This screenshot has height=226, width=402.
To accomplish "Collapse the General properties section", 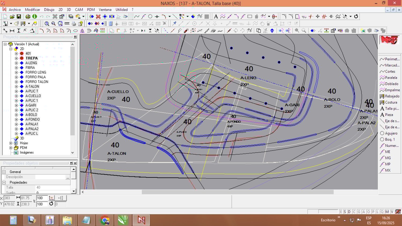I will [4, 172].
